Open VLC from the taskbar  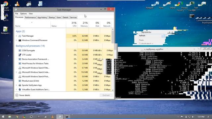click(x=53, y=117)
